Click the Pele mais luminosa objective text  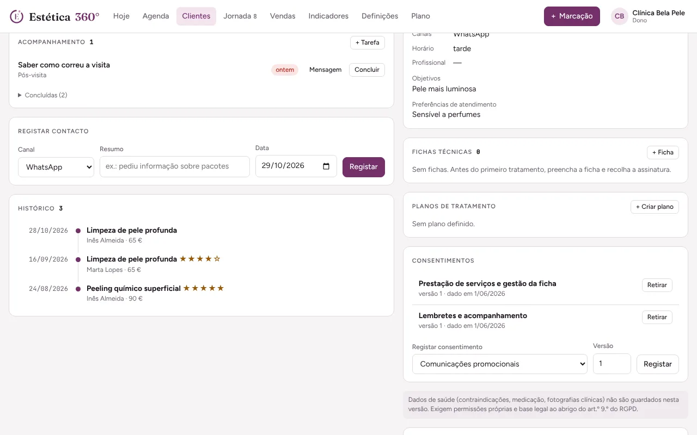444,89
